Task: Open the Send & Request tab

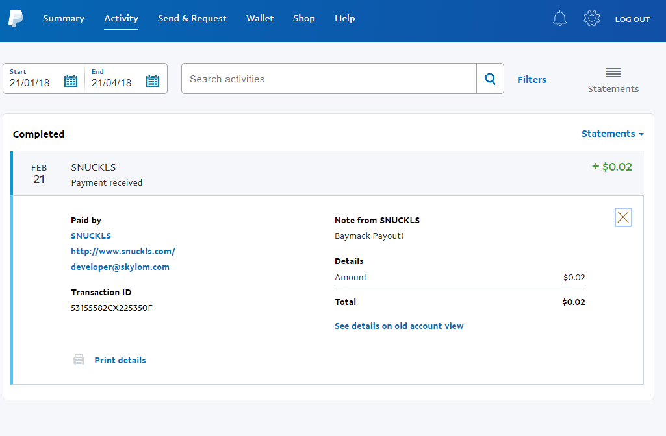Action: 192,18
